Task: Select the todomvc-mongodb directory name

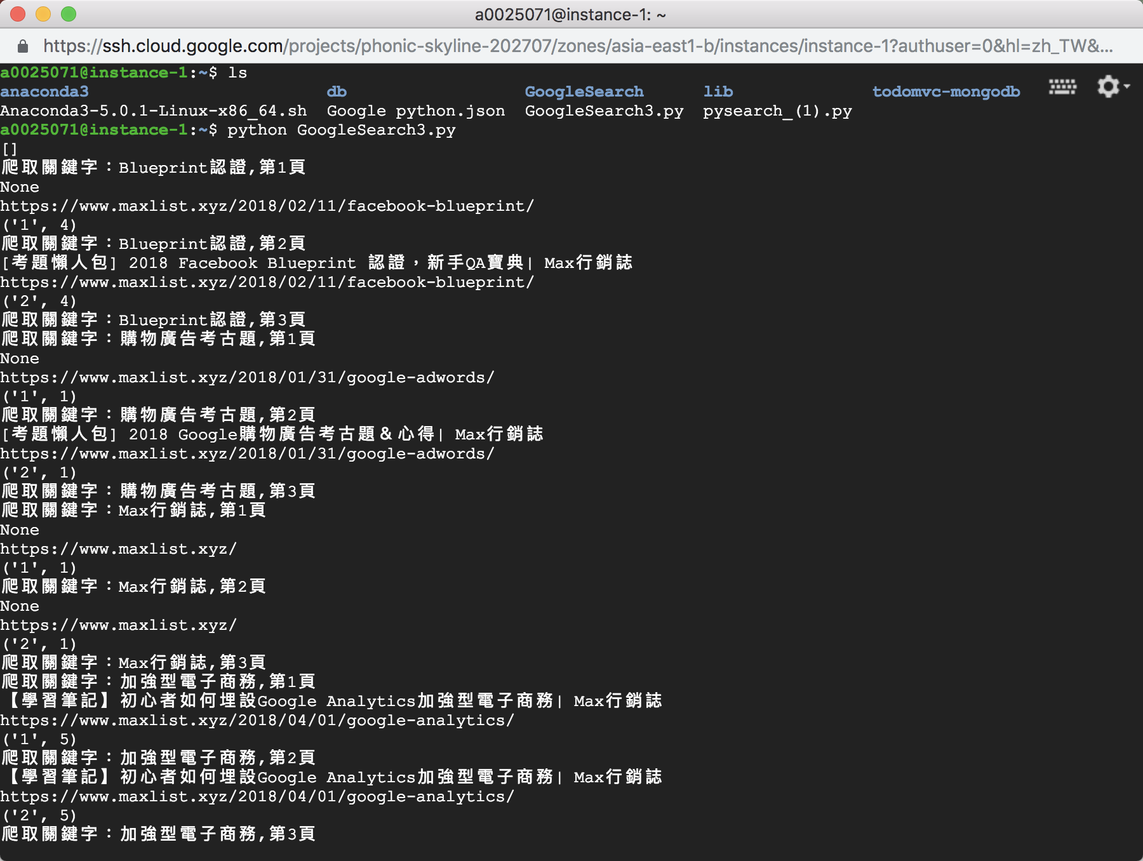Action: (x=946, y=92)
